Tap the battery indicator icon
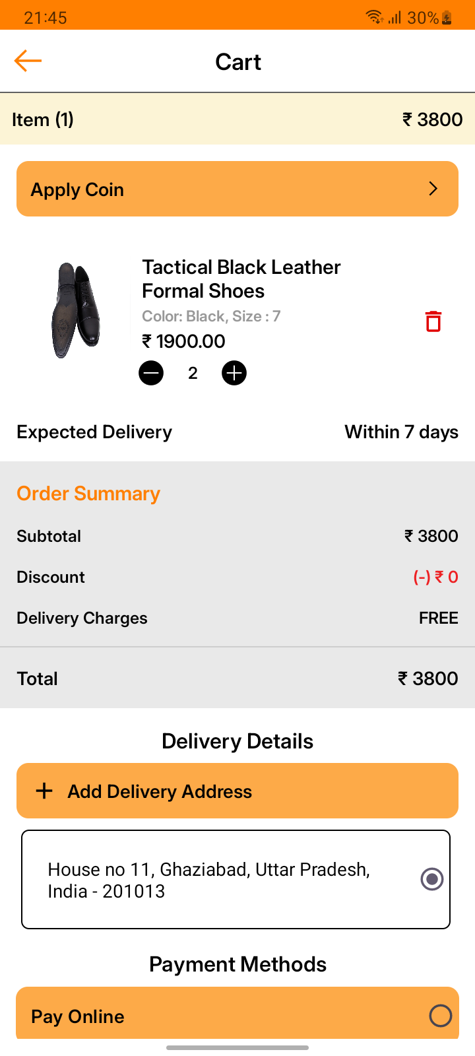Viewport: 475px width, 1056px height. [447, 17]
